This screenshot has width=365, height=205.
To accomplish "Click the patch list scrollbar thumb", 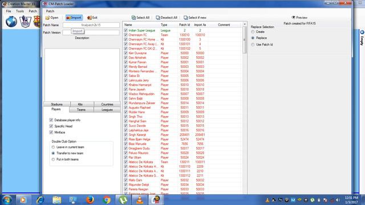I will [x=245, y=40].
